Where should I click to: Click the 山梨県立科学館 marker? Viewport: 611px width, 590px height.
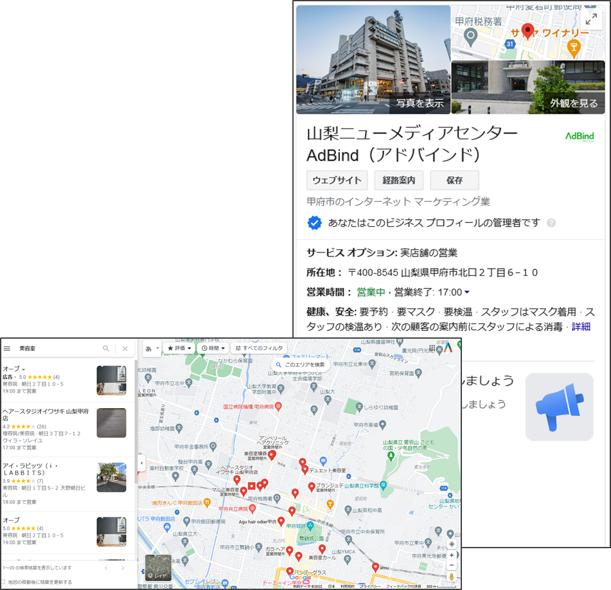point(384,485)
